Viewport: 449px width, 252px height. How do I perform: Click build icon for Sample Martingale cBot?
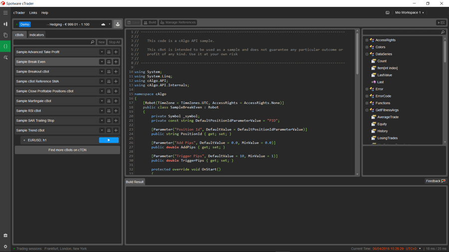pyautogui.click(x=109, y=101)
